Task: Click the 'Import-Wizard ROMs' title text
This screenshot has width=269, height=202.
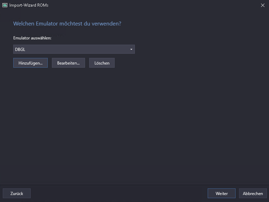Action: (x=29, y=5)
